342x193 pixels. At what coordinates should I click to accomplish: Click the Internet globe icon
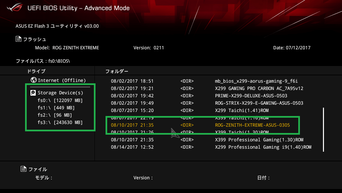[x=33, y=80]
